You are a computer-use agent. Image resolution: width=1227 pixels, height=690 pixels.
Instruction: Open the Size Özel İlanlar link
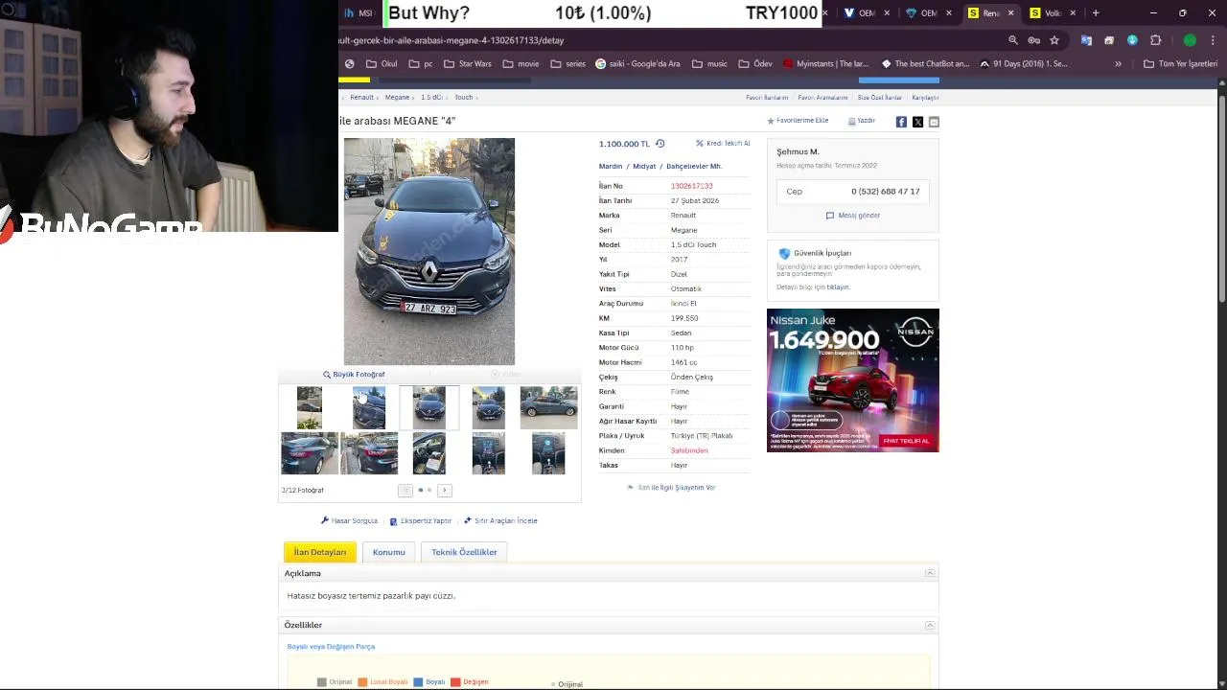(880, 98)
